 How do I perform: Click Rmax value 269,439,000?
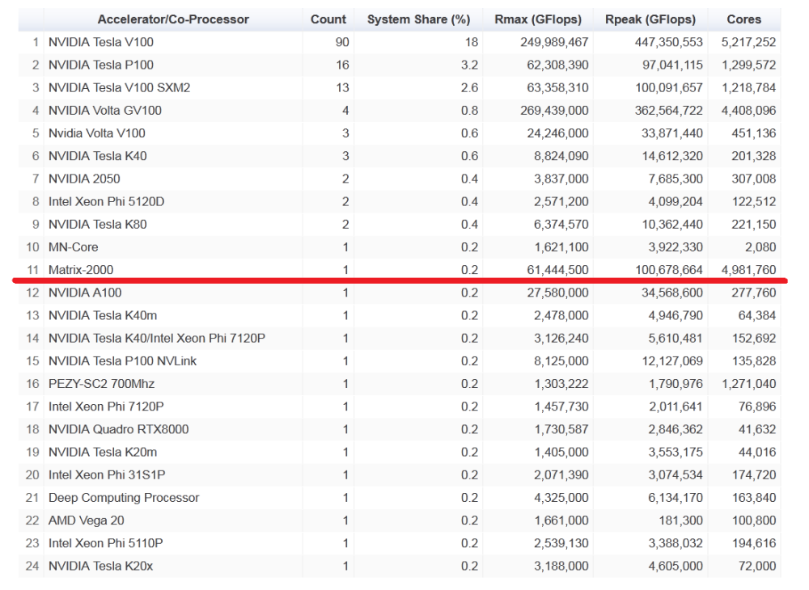click(554, 111)
